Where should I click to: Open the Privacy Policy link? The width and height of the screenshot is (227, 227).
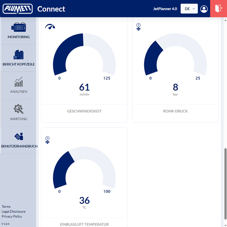pyautogui.click(x=12, y=216)
